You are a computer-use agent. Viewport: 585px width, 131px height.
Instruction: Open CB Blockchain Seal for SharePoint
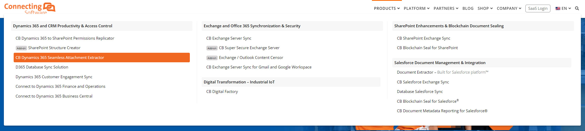(x=427, y=48)
